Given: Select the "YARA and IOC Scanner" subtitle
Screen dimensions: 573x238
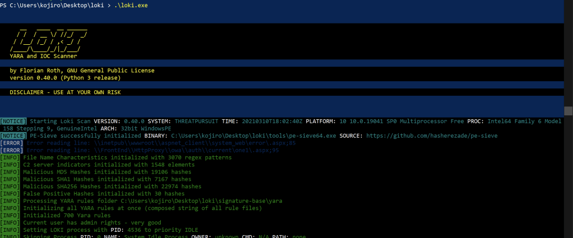Looking at the screenshot, I should click(44, 56).
